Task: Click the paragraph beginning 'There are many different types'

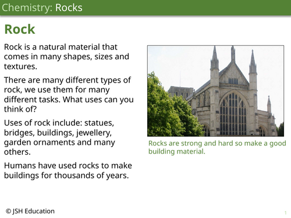Action: (69, 95)
